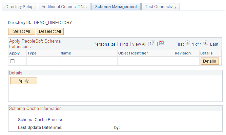Screen dimensions: 226x135
Task: Click the Apply button under Details
Action: coord(24,81)
